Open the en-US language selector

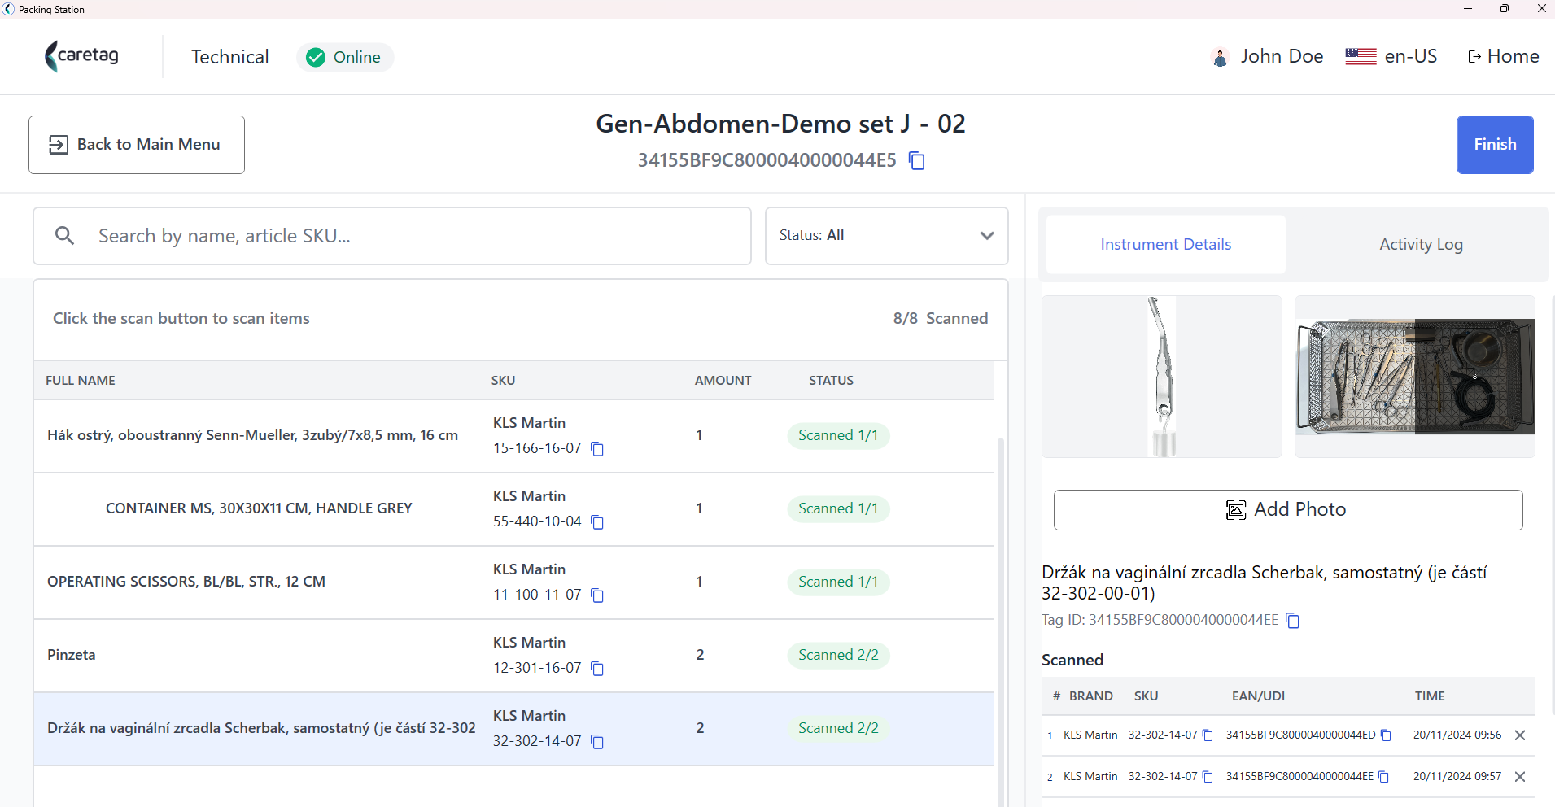1391,56
